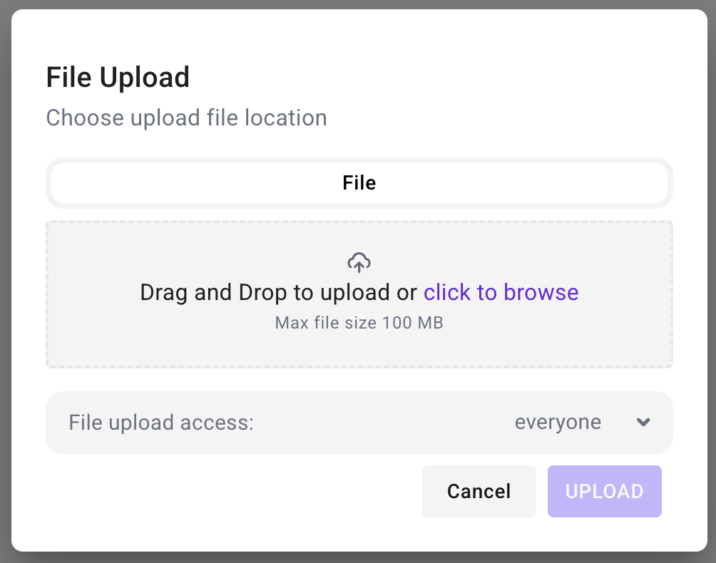This screenshot has width=716, height=563.
Task: Open the dropdown showing 'everyone'
Action: [558, 423]
